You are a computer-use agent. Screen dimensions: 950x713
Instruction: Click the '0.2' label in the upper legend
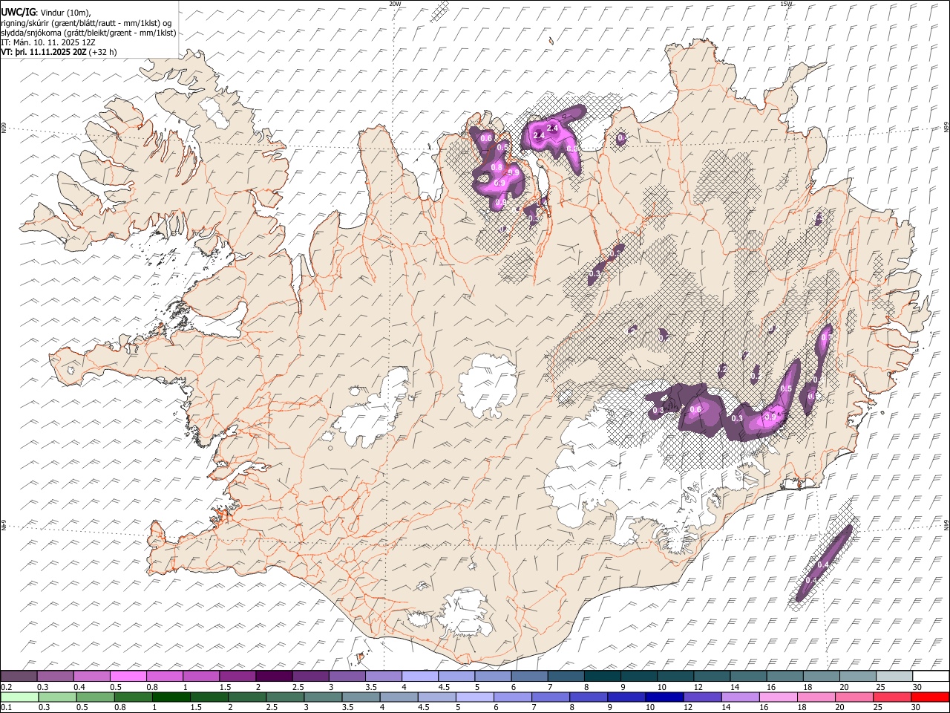(x=5, y=687)
